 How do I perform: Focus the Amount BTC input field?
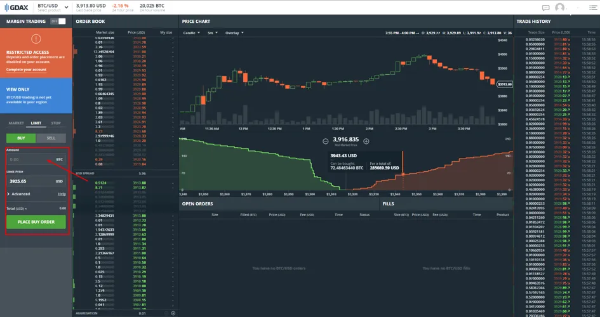coord(36,159)
